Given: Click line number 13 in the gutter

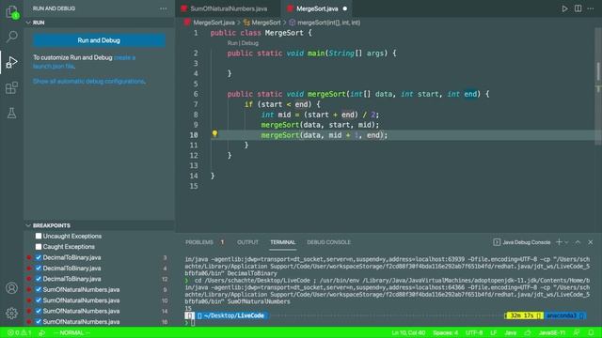Looking at the screenshot, I should click(194, 165).
